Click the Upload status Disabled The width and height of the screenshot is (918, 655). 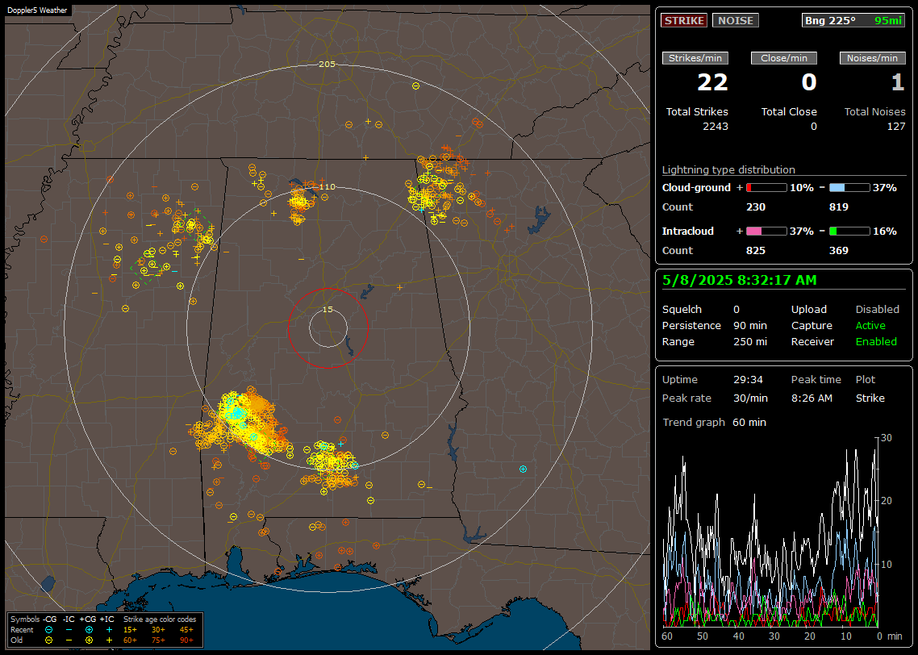(877, 310)
